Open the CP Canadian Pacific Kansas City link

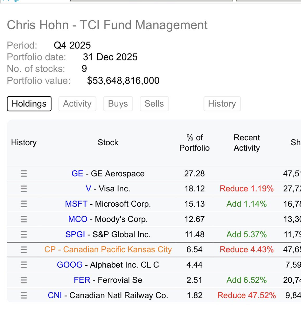(108, 250)
